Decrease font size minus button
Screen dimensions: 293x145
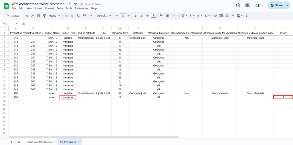point(117,16)
